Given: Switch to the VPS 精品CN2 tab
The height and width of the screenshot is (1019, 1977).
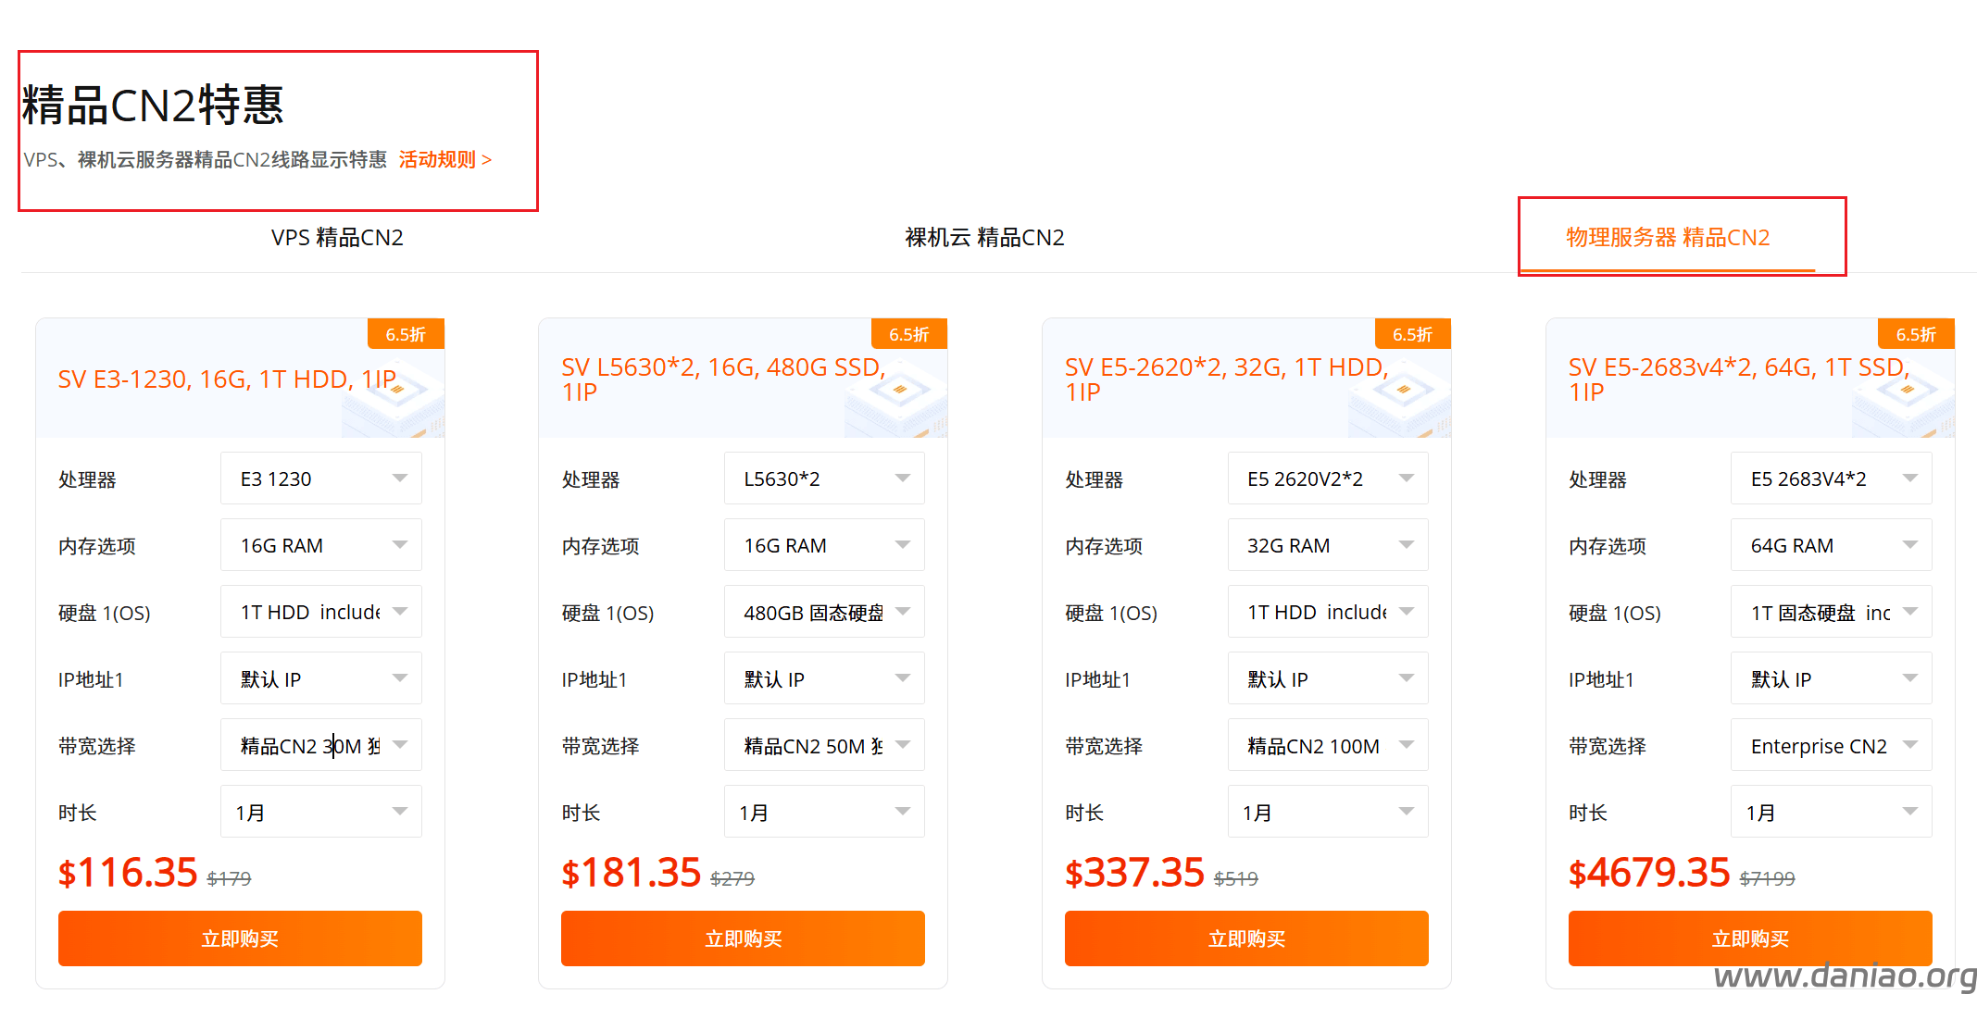Looking at the screenshot, I should coord(337,238).
